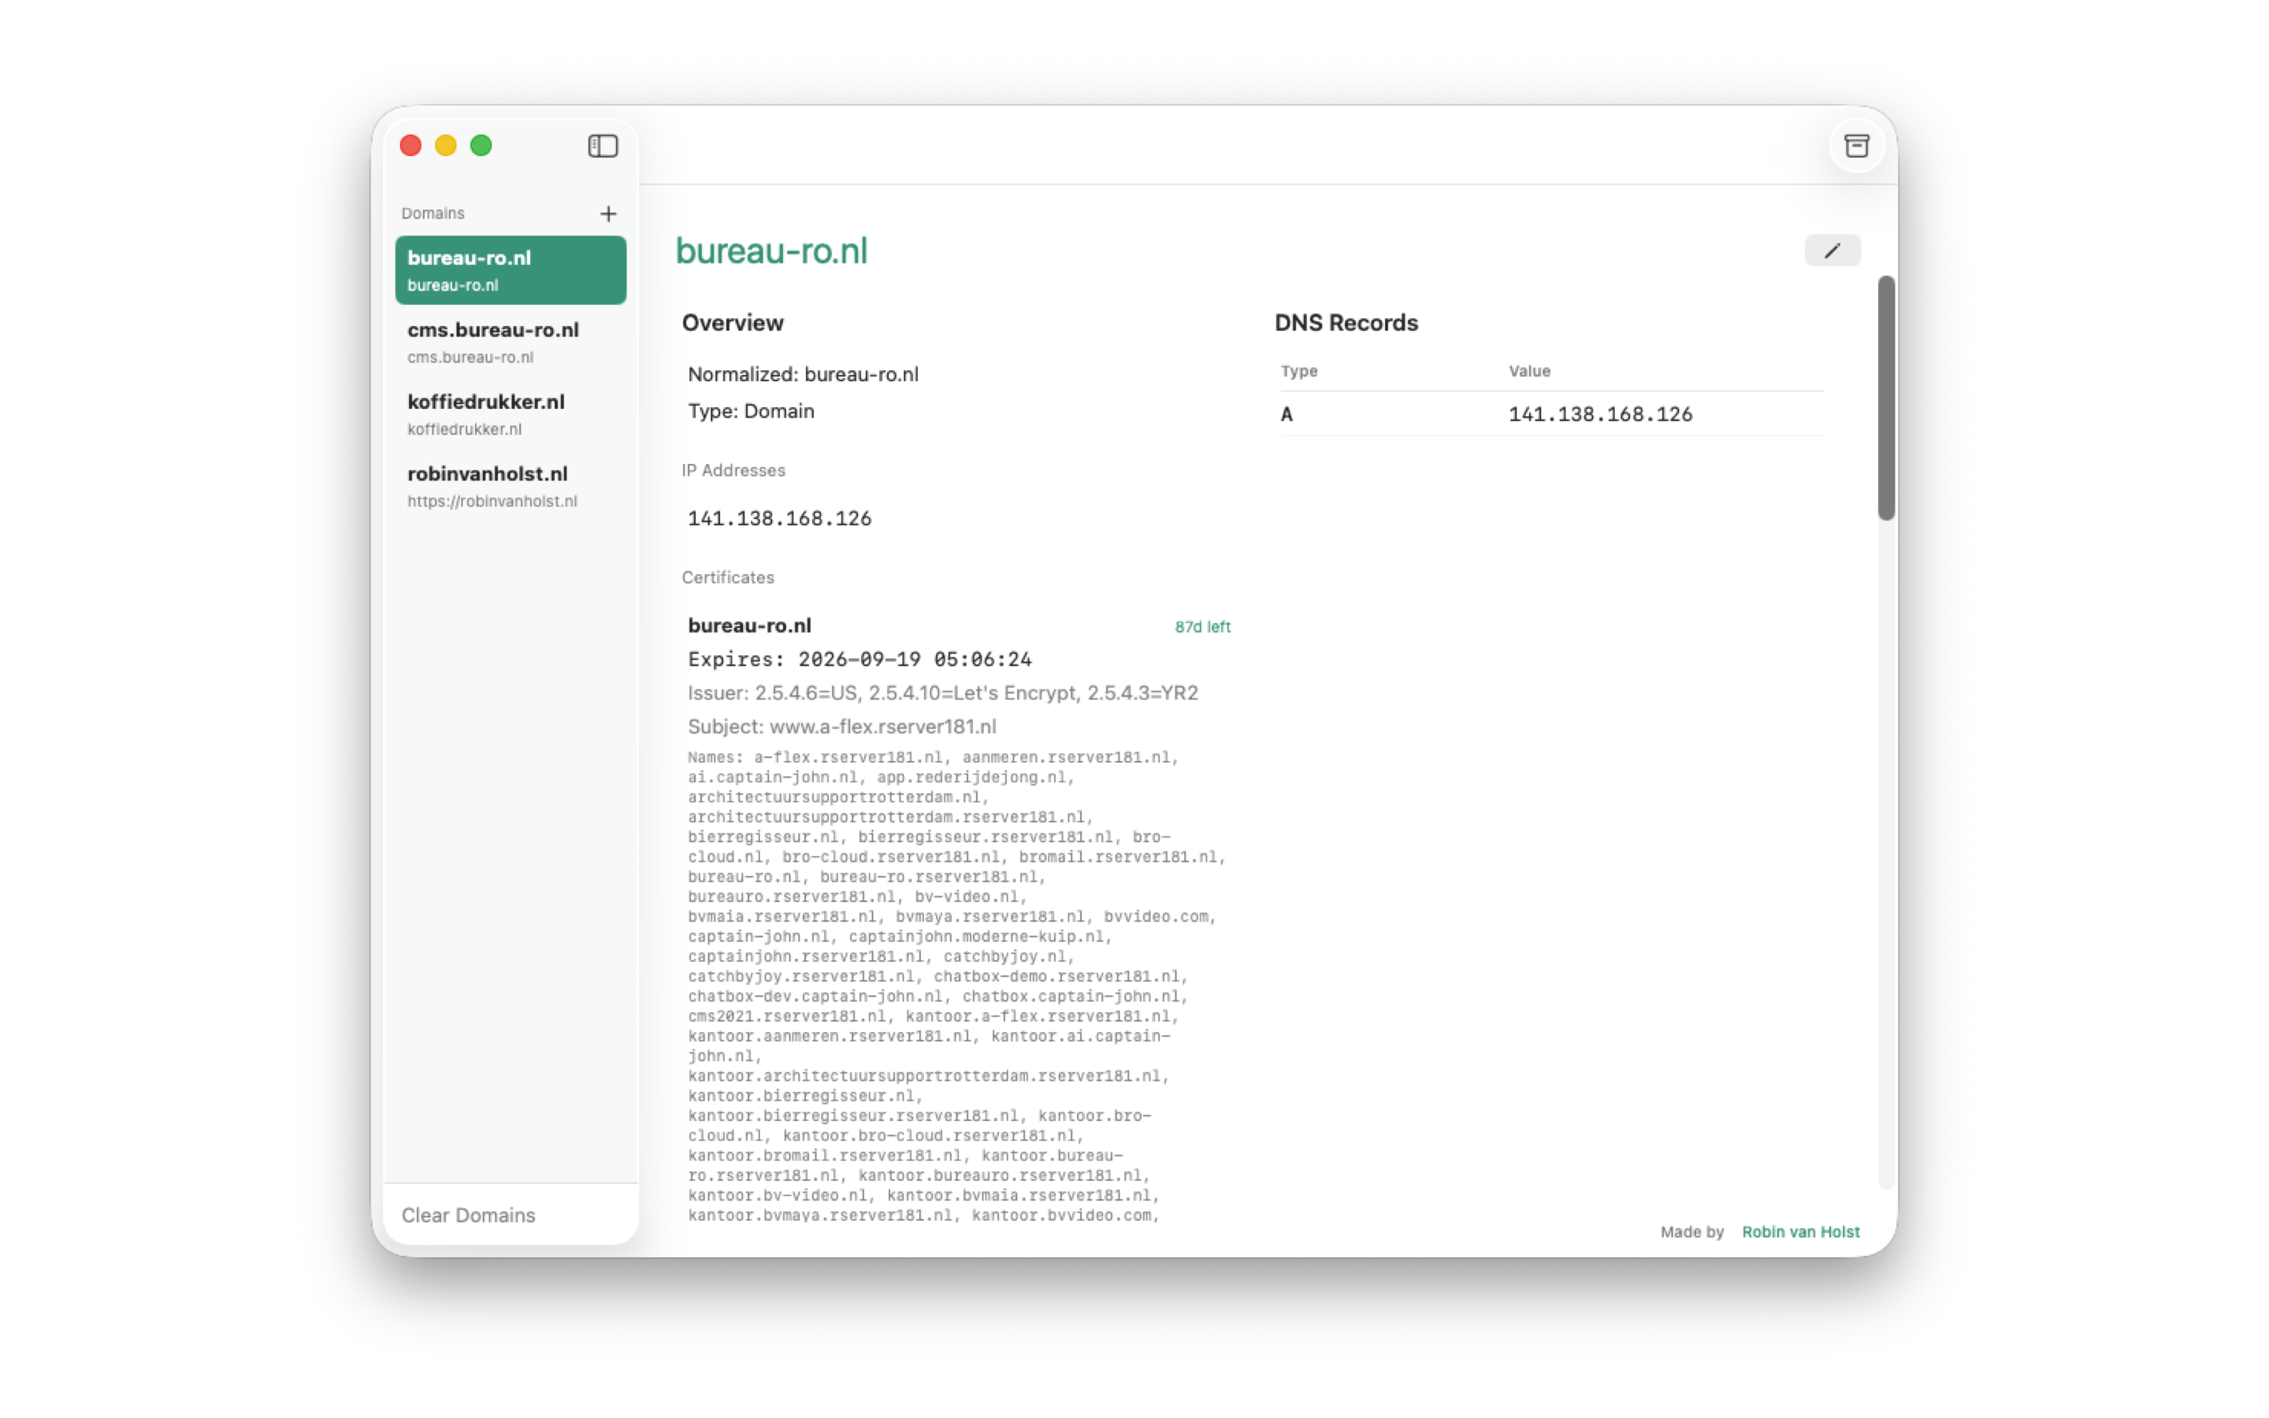Maximize window with green button
The width and height of the screenshot is (2269, 1418).
coord(481,146)
